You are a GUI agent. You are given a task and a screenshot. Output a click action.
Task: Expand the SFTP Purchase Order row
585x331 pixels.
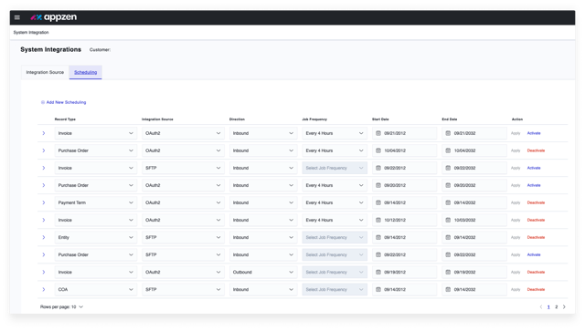44,255
